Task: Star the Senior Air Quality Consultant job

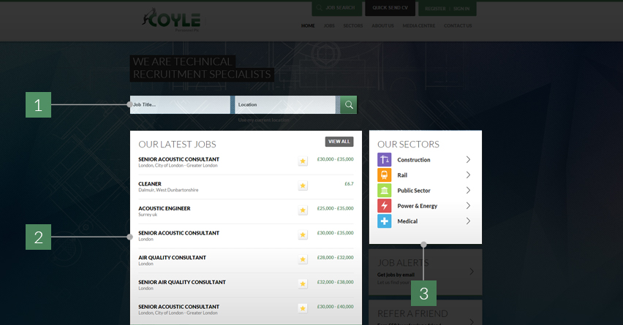Action: [x=303, y=284]
